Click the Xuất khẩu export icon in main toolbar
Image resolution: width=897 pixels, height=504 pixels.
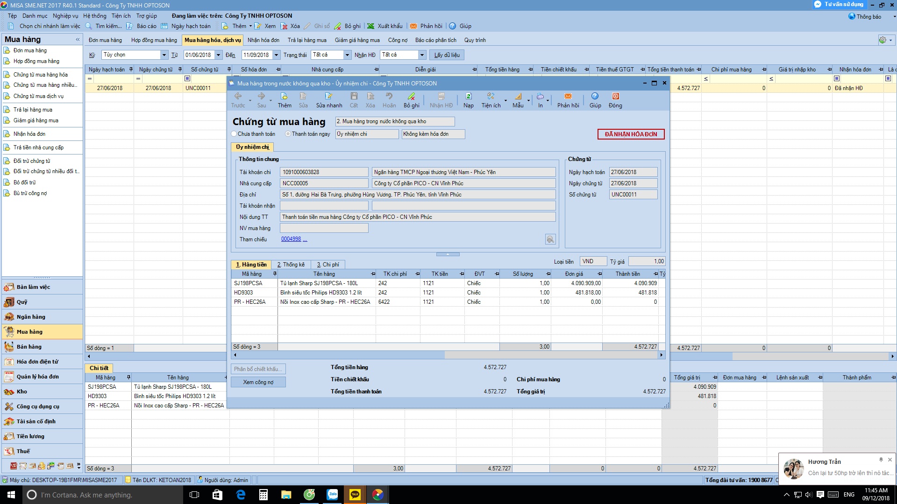tap(370, 26)
